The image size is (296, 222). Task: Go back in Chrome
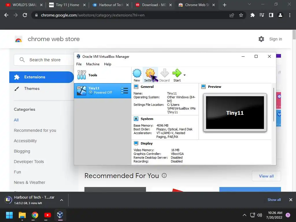[x=6, y=15]
